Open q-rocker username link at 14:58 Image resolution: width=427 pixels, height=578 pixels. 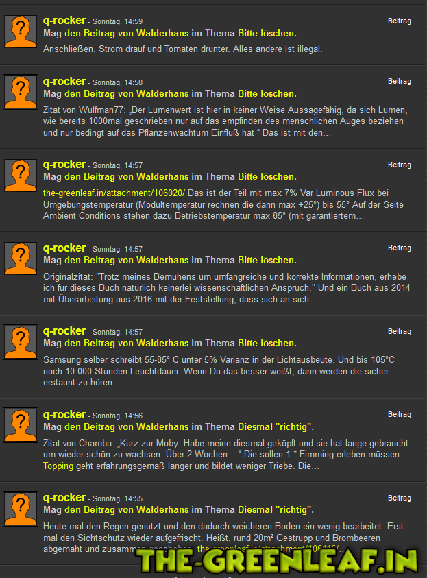point(64,82)
